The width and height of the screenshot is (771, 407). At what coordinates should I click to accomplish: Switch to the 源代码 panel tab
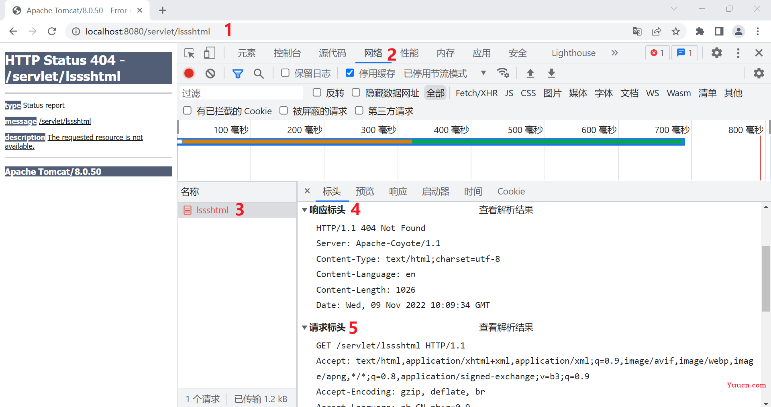click(332, 53)
